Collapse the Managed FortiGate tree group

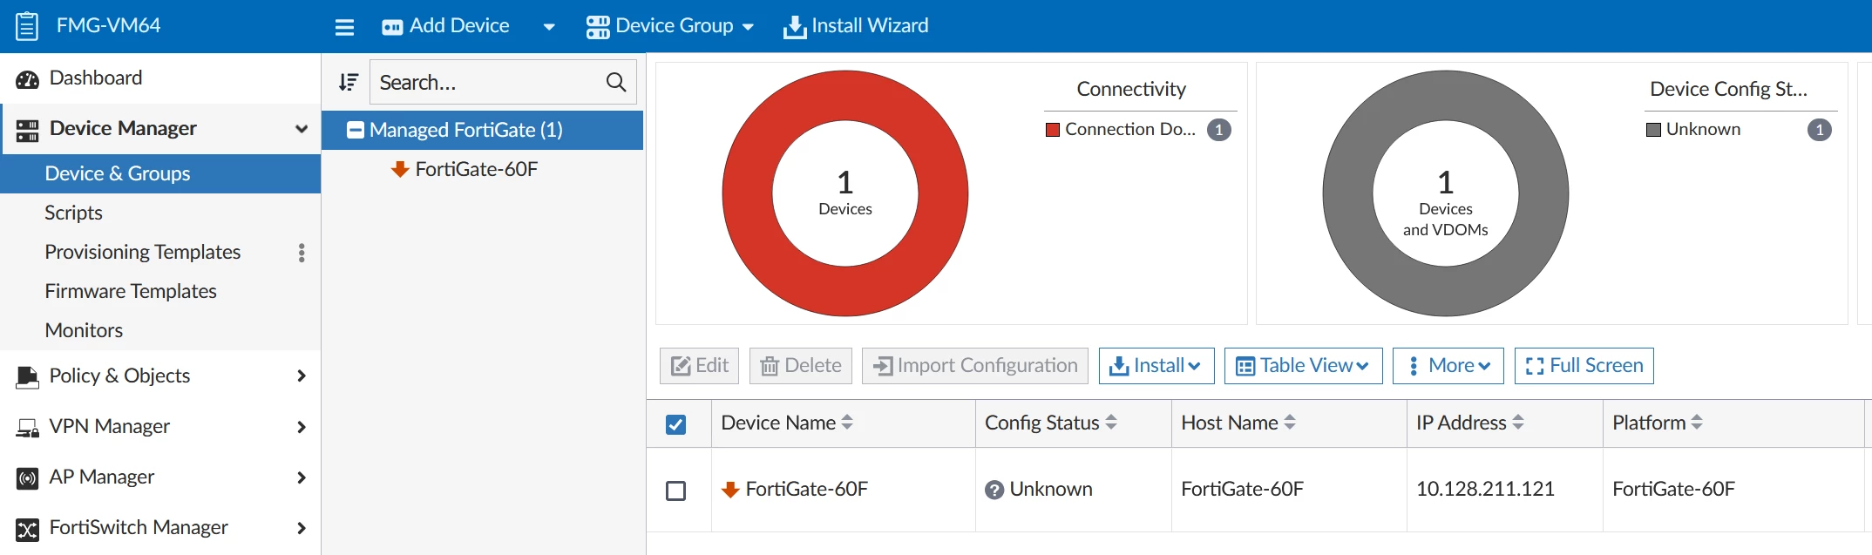pyautogui.click(x=356, y=131)
